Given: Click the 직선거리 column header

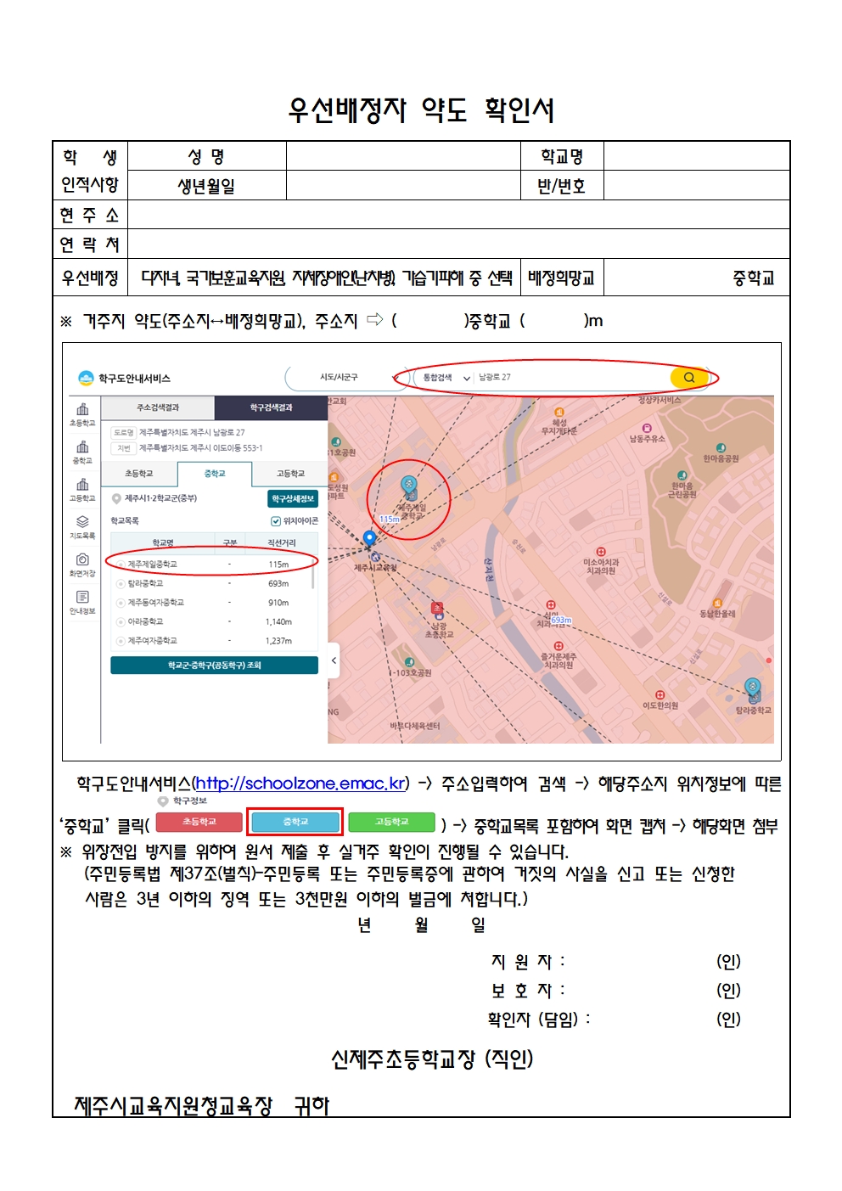Looking at the screenshot, I should pos(282,542).
